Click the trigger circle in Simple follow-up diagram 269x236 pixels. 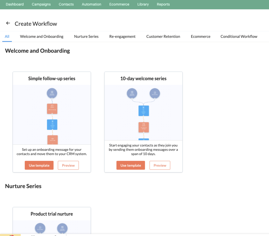click(52, 93)
